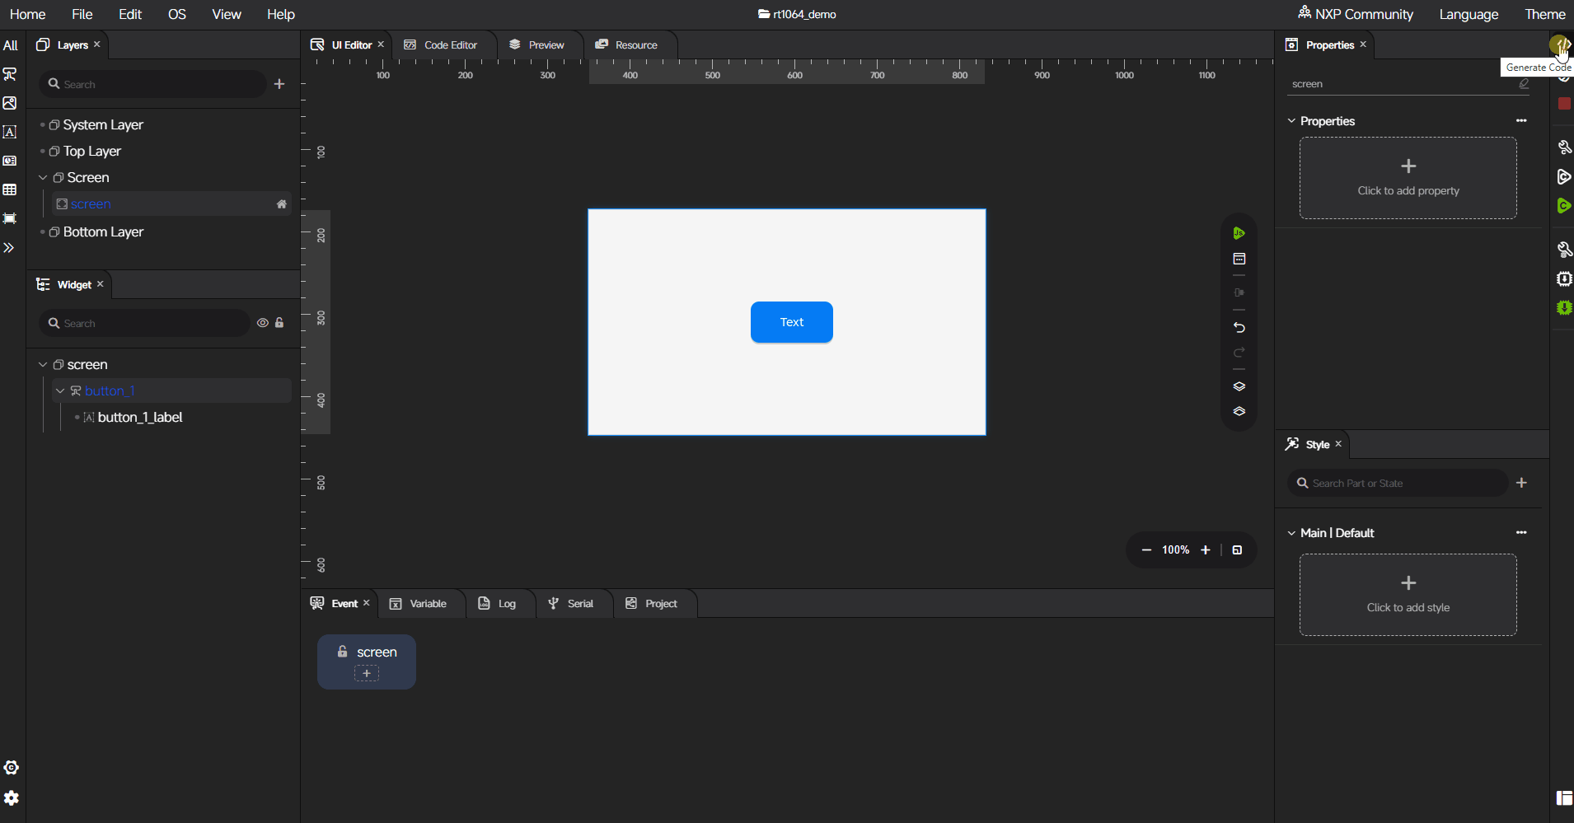Screen dimensions: 1574x823
Task: Open the Help menu
Action: click(281, 14)
